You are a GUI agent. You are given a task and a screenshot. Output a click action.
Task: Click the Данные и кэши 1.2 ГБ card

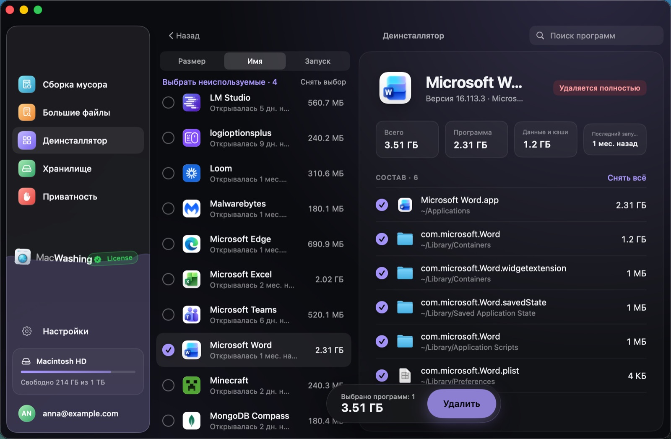click(546, 139)
